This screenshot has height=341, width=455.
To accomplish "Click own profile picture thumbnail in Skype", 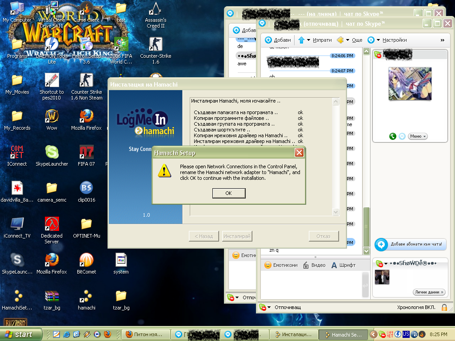I will pos(382,277).
